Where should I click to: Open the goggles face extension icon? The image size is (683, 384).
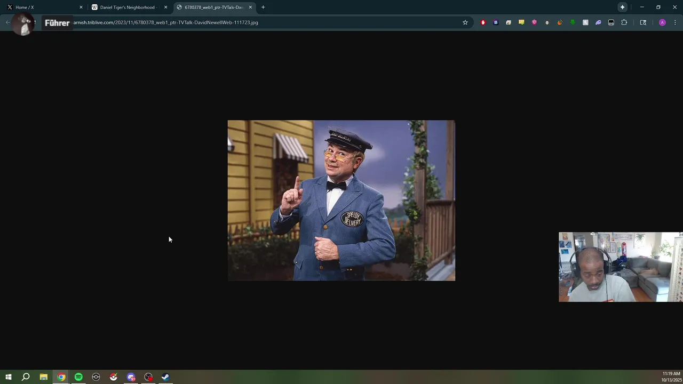(611, 22)
